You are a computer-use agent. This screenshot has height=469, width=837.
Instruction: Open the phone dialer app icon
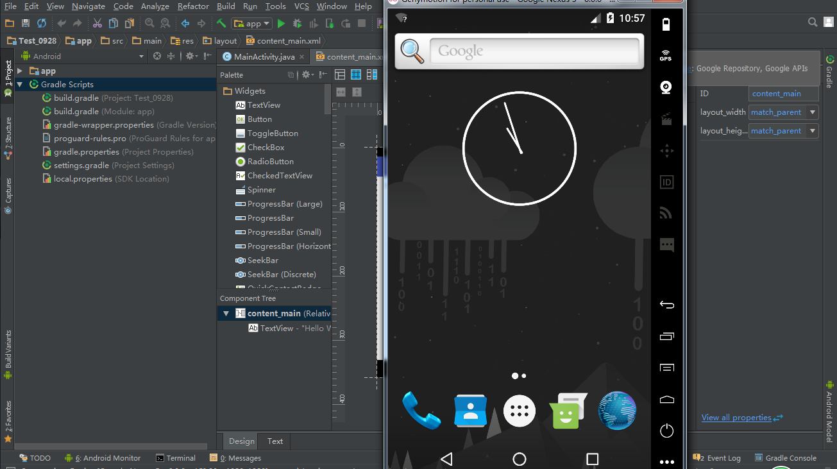click(421, 410)
